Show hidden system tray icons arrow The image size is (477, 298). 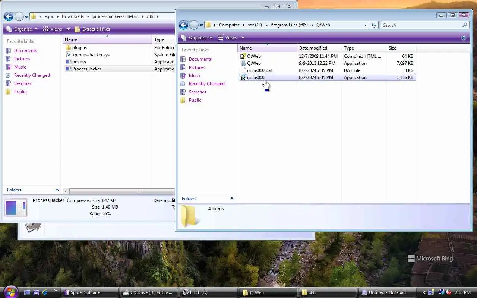[x=424, y=292]
